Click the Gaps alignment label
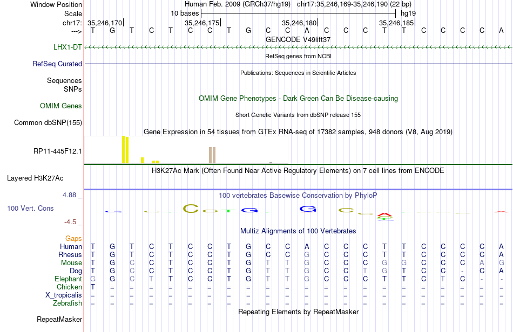Image resolution: width=513 pixels, height=332 pixels. (73, 238)
